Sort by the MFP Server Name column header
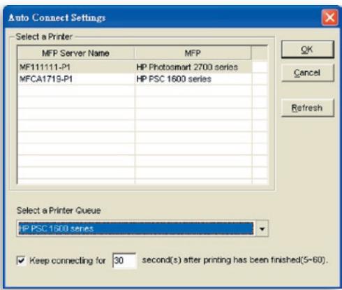The width and height of the screenshot is (342, 290). 76,53
